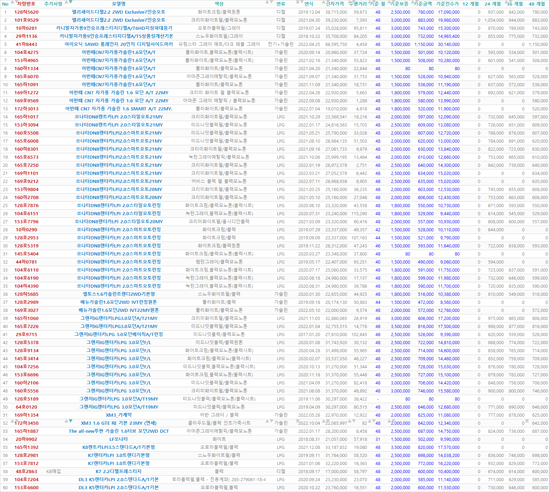Screen dimensions: 549x492
Task: Click the 기준보증 column header
Action: (399, 4)
